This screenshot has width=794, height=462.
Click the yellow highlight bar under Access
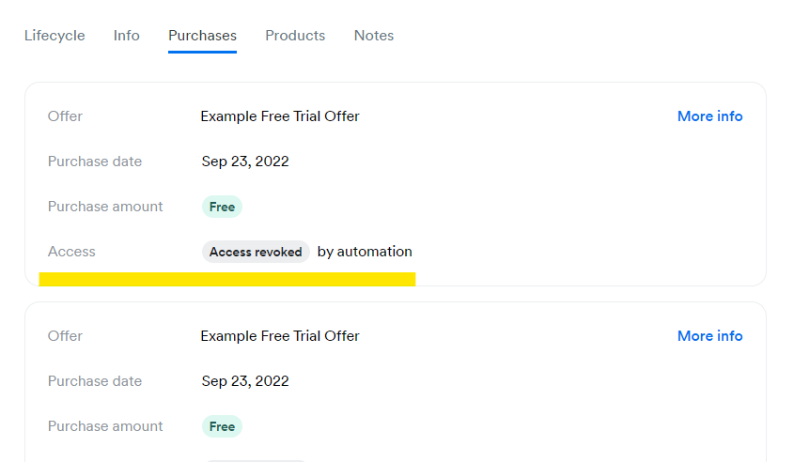[x=227, y=279]
